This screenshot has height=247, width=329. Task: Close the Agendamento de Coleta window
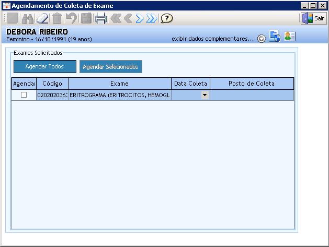323,6
